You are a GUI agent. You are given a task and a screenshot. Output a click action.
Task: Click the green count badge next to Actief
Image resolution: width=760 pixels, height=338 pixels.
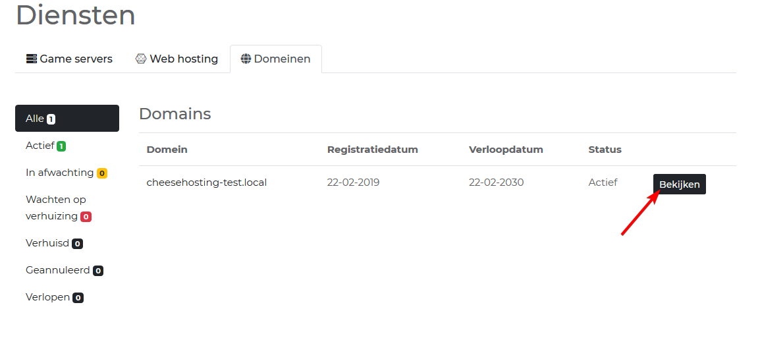[61, 146]
